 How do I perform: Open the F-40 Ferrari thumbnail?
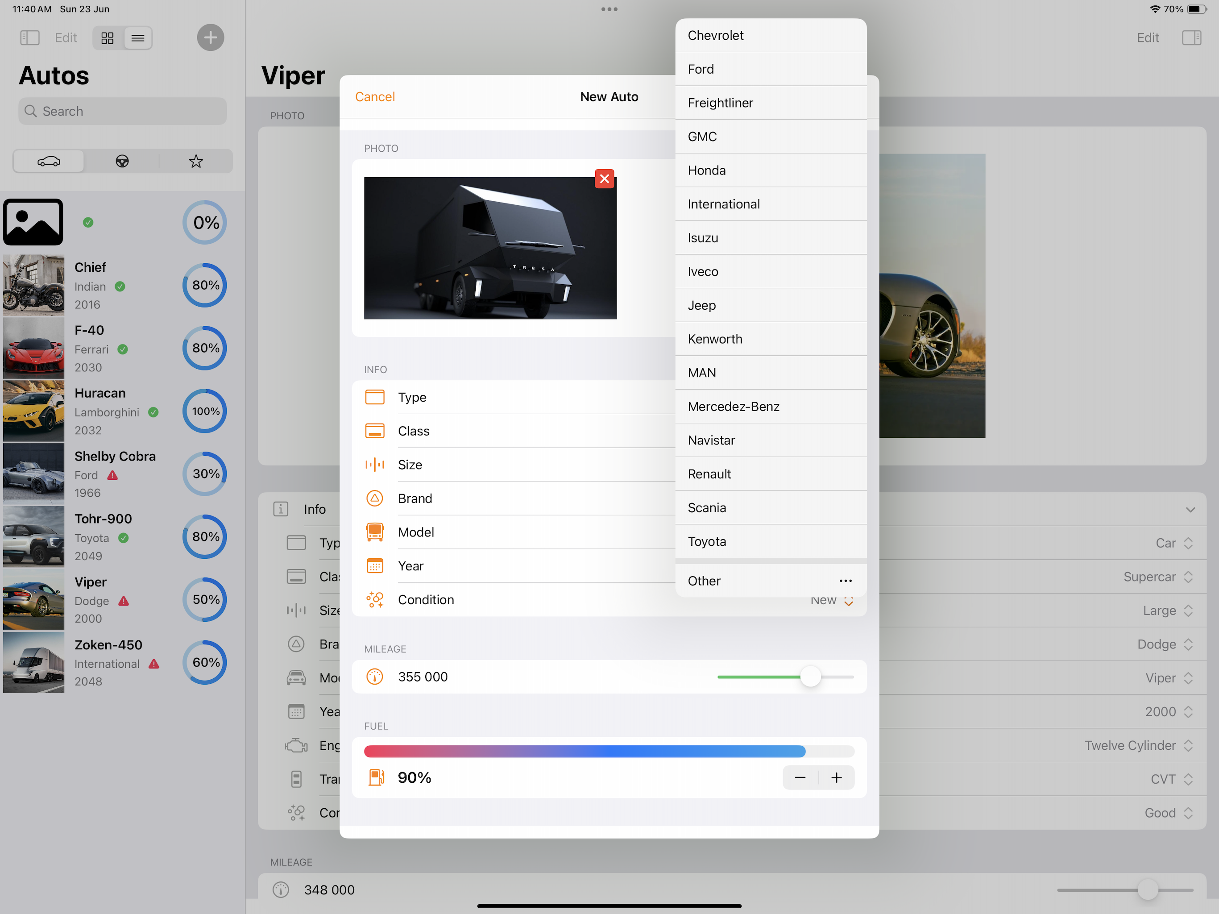pyautogui.click(x=33, y=348)
